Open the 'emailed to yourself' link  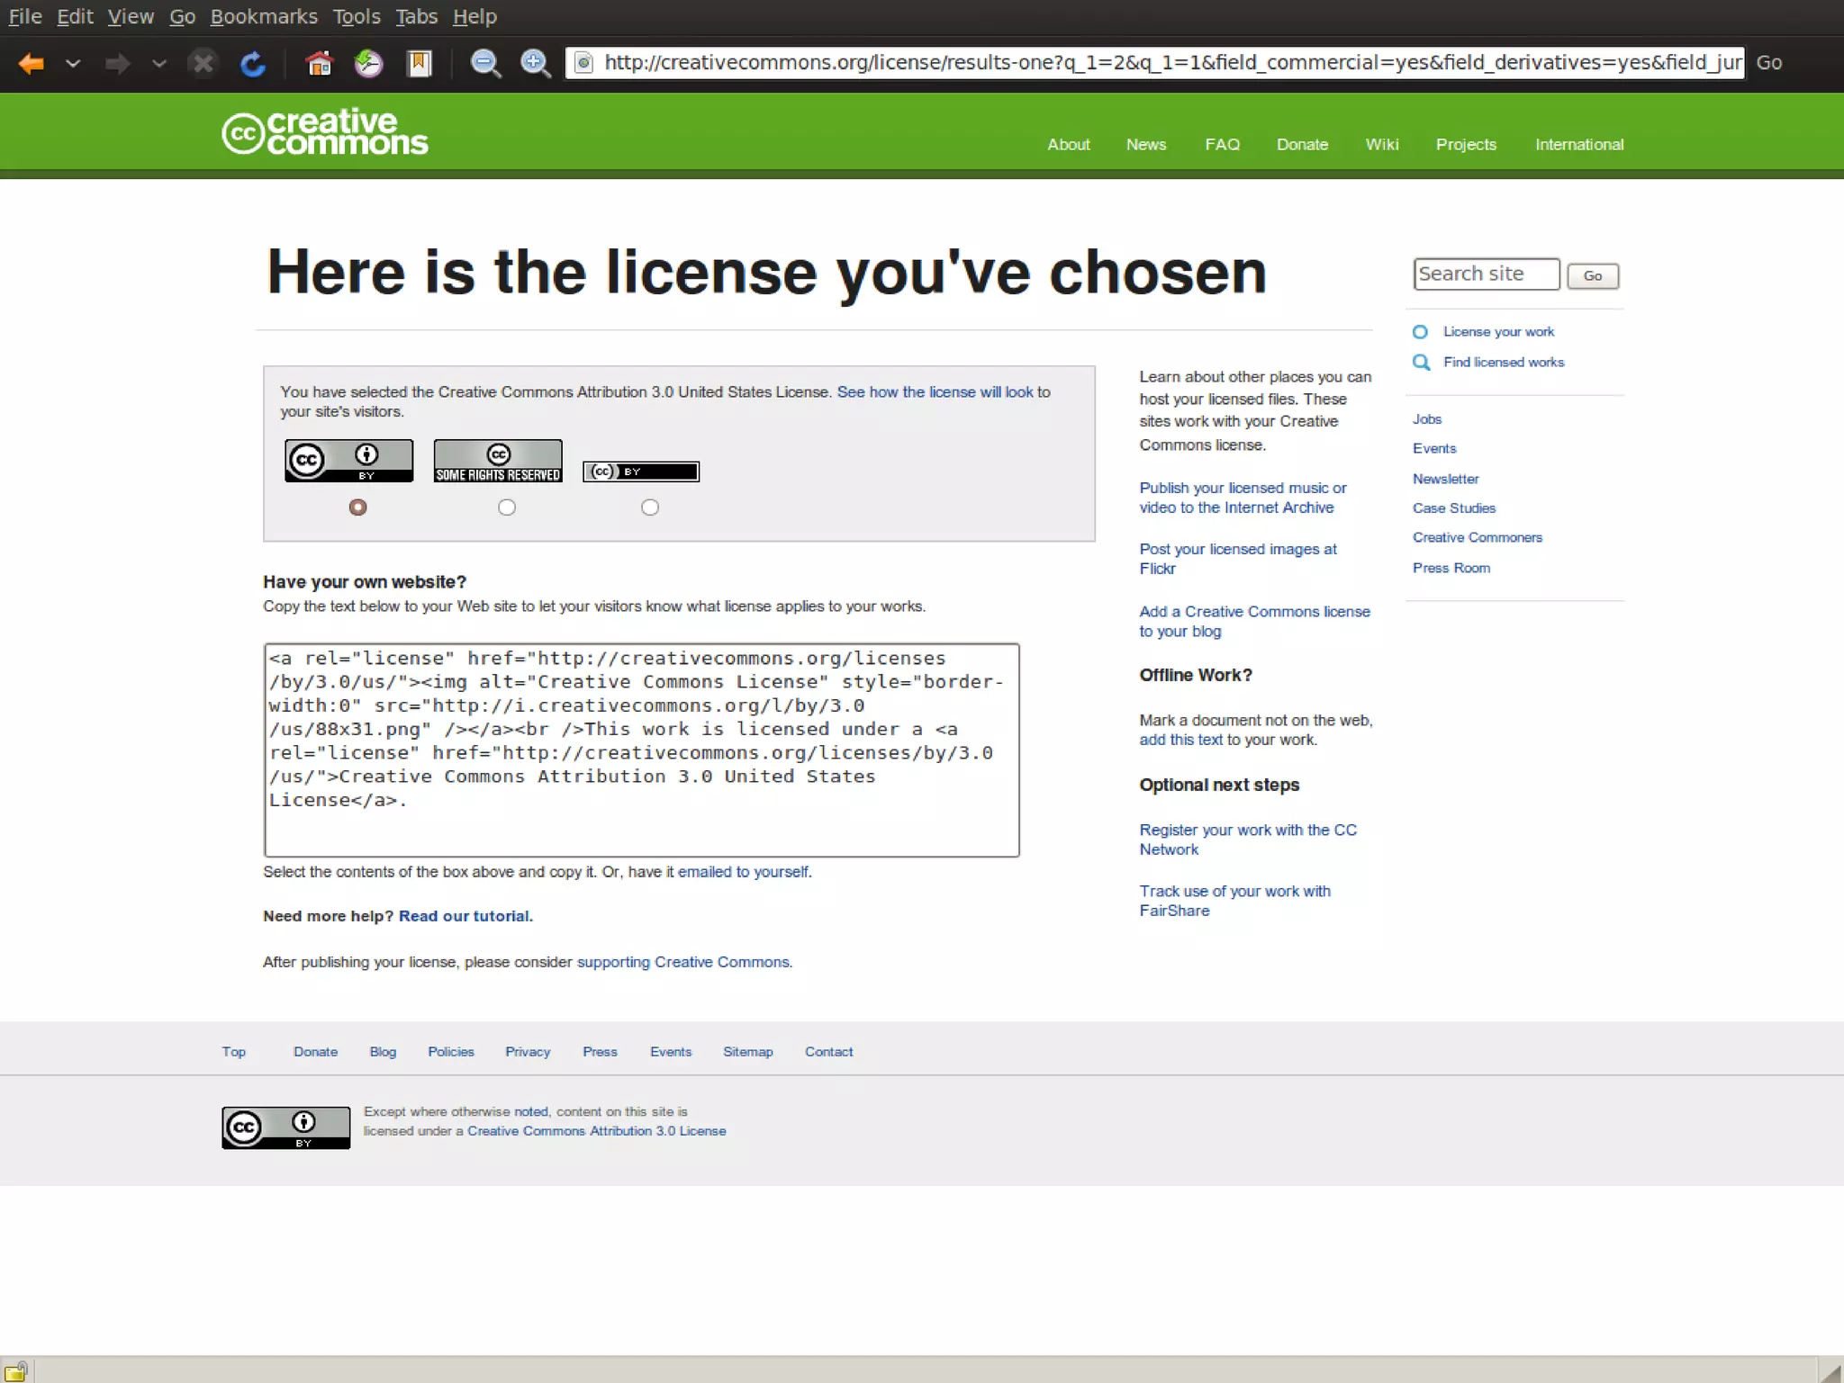pos(743,872)
